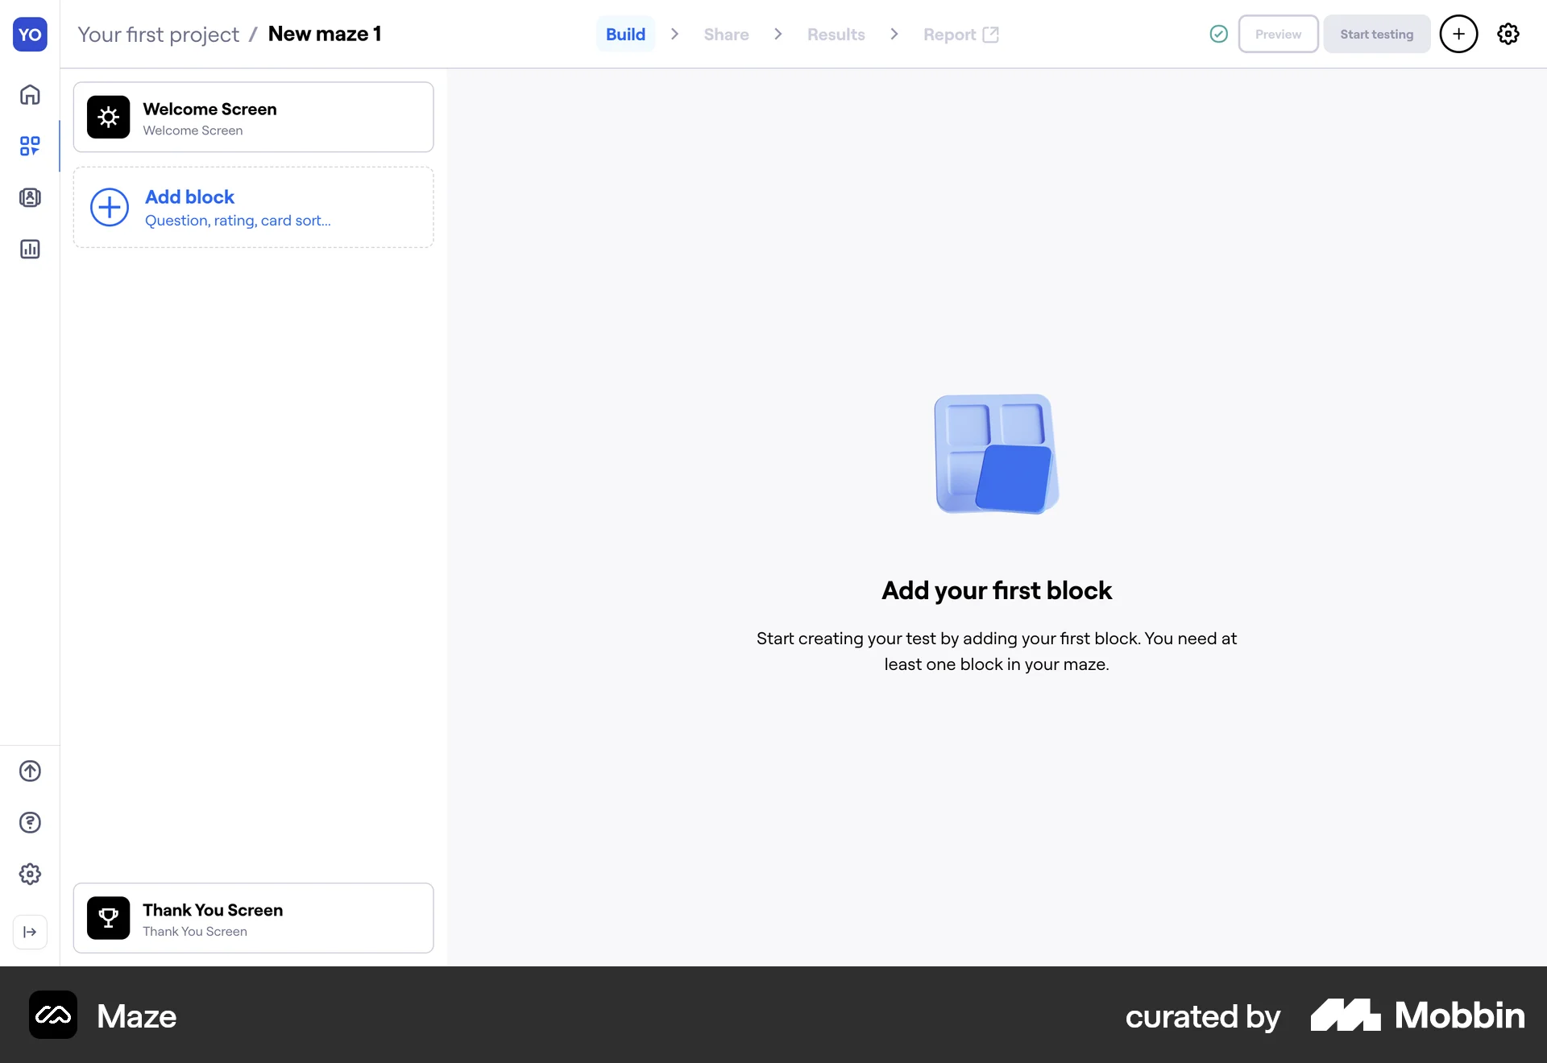
Task: Go to the Results tab
Action: point(836,35)
